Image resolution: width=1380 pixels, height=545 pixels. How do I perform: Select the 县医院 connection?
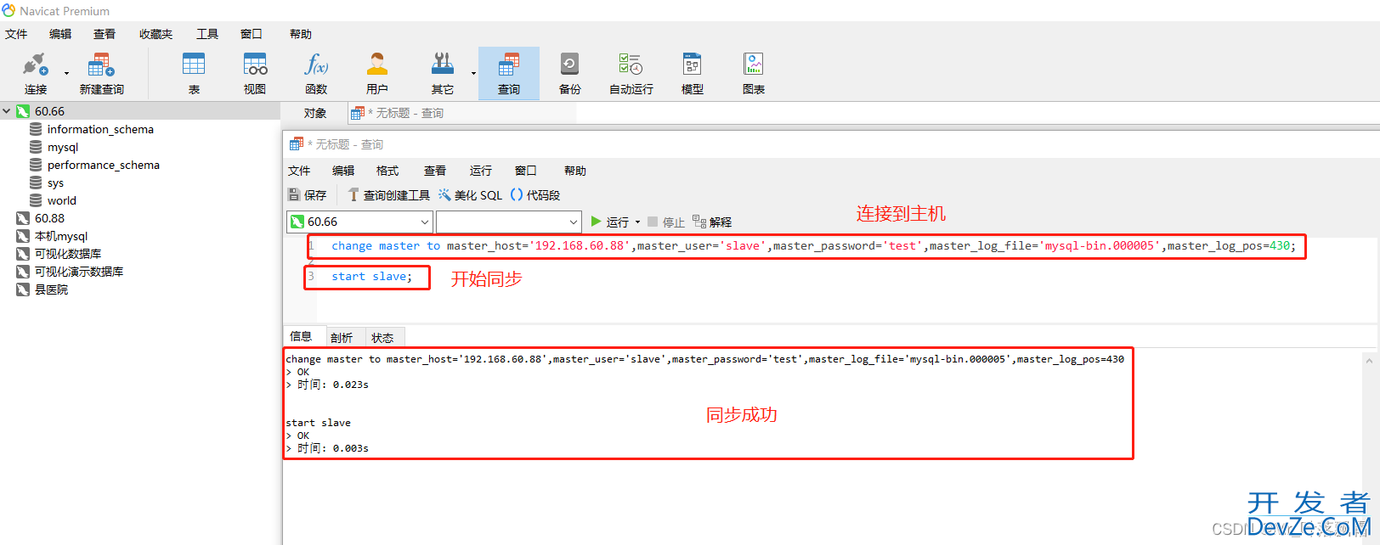pos(51,289)
